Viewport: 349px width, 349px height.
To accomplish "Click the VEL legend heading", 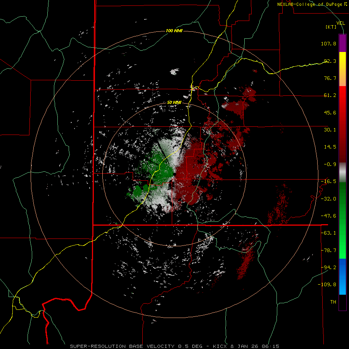I will click(340, 23).
